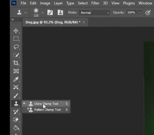Click the brush preview showing size 125
Screen dimensions: 154x135
36,12
